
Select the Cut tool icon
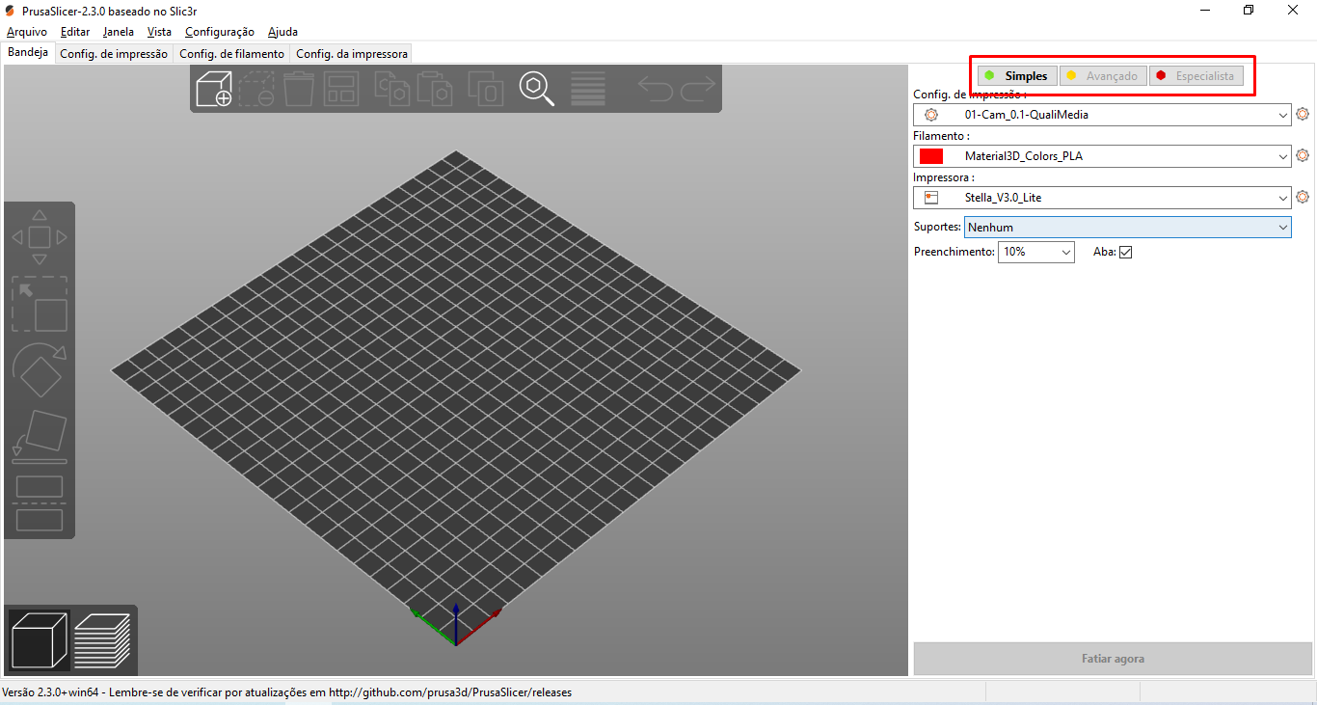(39, 502)
